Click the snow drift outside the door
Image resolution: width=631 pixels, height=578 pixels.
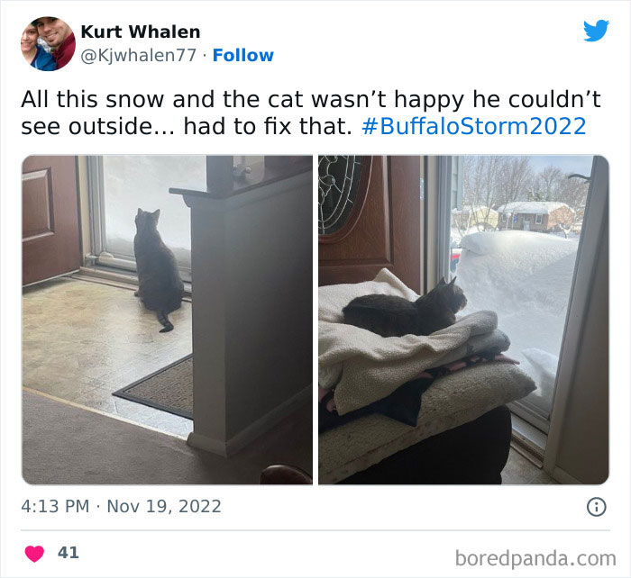point(519,294)
